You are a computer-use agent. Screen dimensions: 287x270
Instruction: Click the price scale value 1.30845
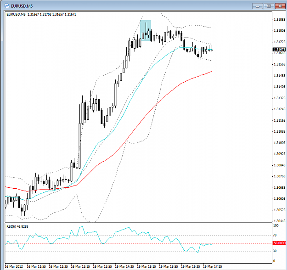point(280,165)
